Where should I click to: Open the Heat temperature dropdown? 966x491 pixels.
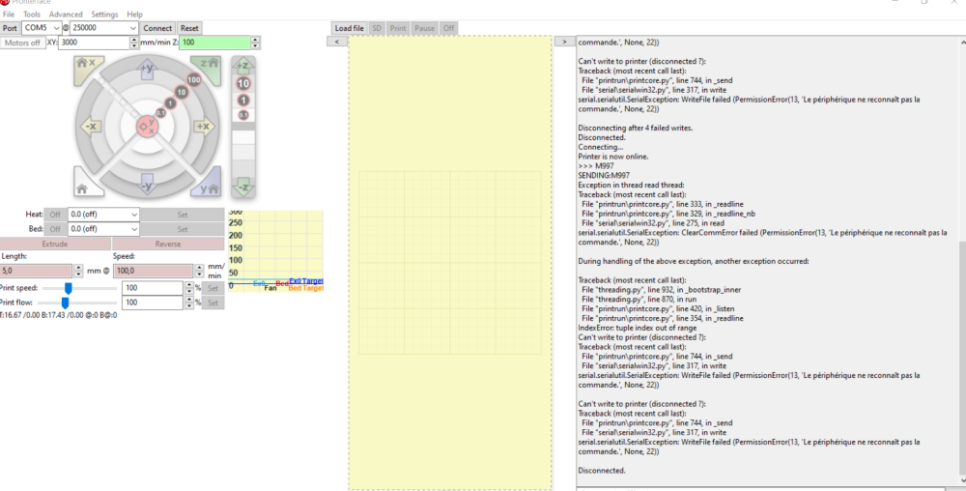click(103, 215)
